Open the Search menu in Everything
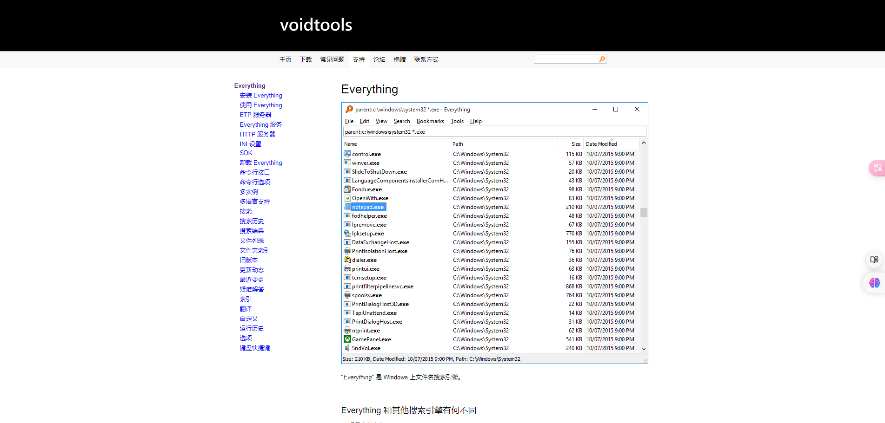 pos(402,121)
